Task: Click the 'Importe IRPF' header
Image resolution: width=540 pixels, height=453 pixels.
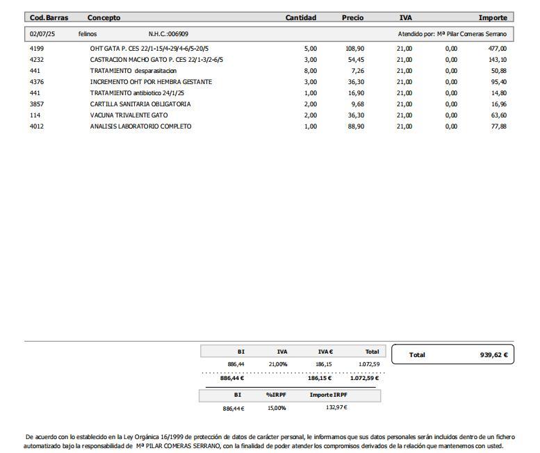Action: 329,395
